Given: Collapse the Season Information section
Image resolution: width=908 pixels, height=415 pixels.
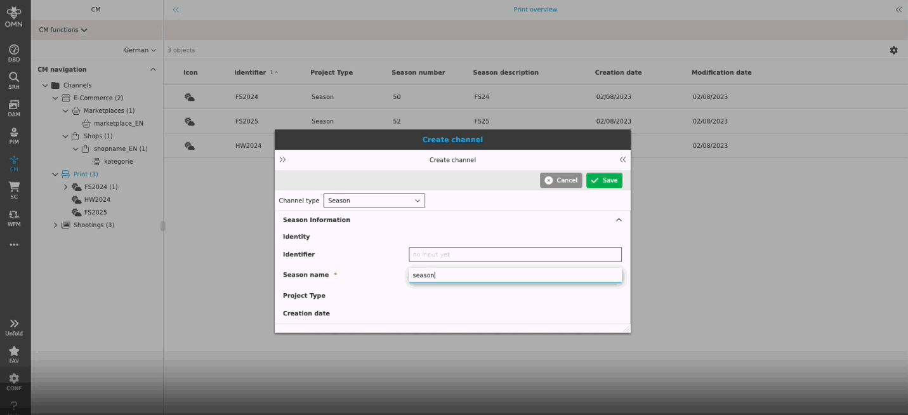Looking at the screenshot, I should pyautogui.click(x=619, y=220).
